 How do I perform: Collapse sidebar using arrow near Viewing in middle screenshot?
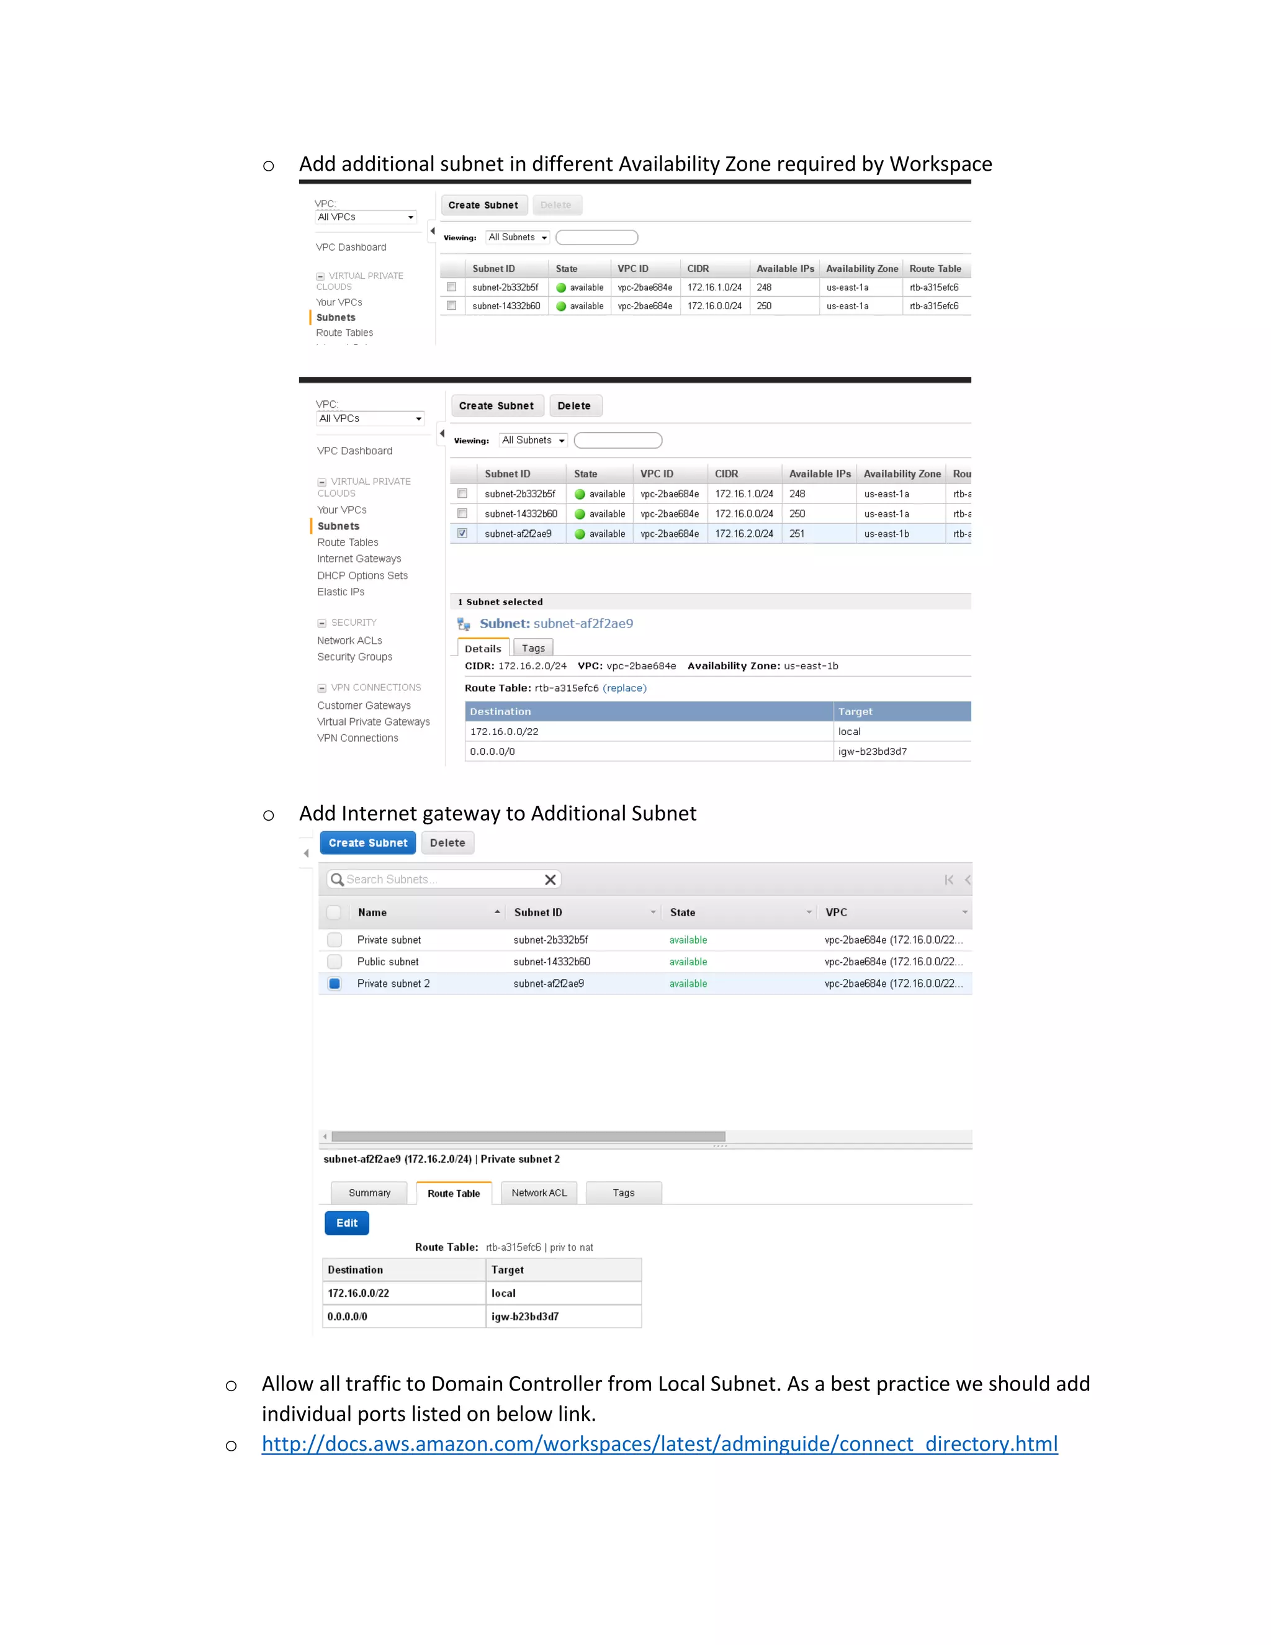tap(442, 433)
